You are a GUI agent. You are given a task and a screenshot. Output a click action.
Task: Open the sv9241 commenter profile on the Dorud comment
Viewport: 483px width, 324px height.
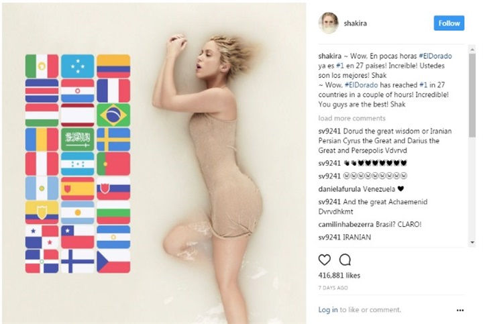click(329, 131)
